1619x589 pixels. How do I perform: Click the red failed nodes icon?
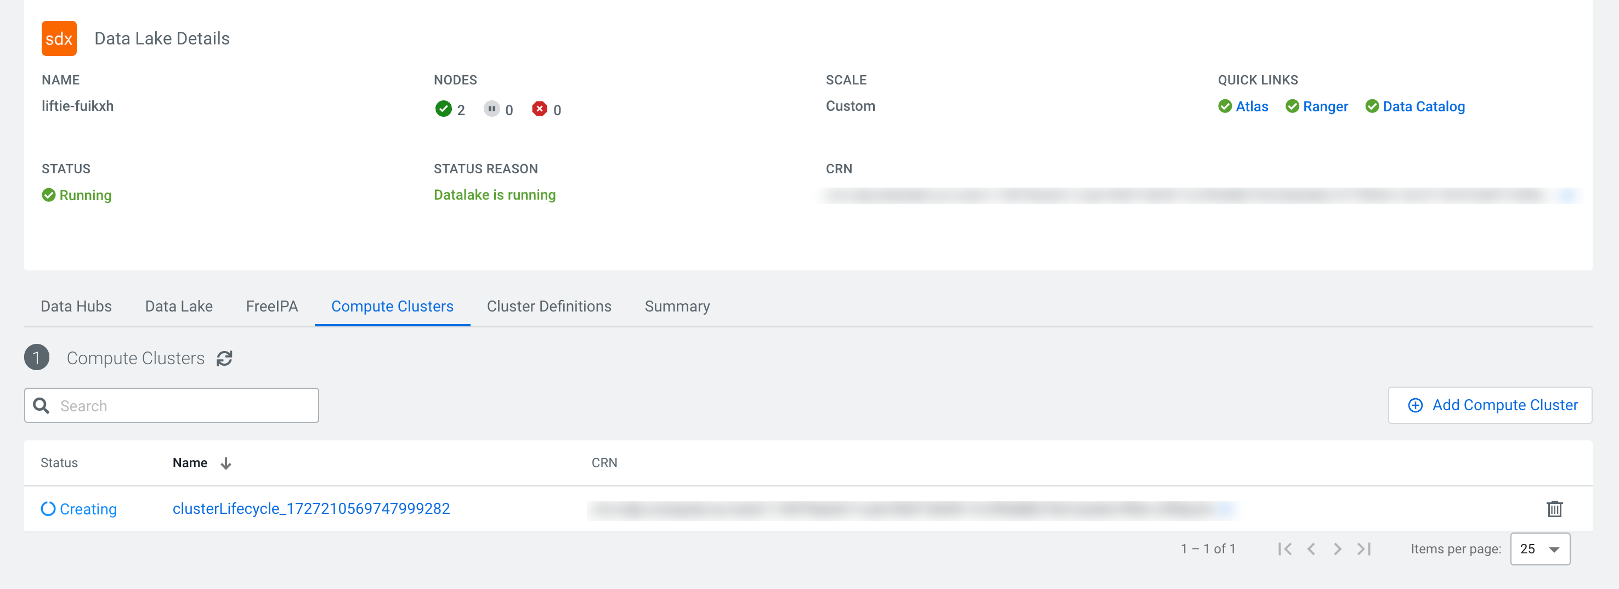coord(539,109)
